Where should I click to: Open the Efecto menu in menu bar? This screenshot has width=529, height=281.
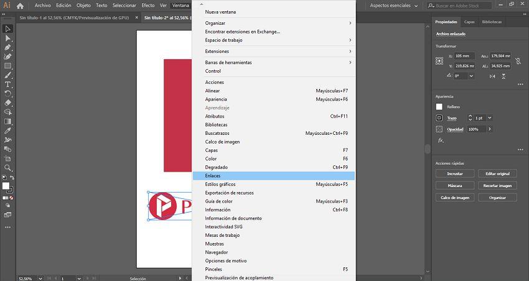pos(147,6)
